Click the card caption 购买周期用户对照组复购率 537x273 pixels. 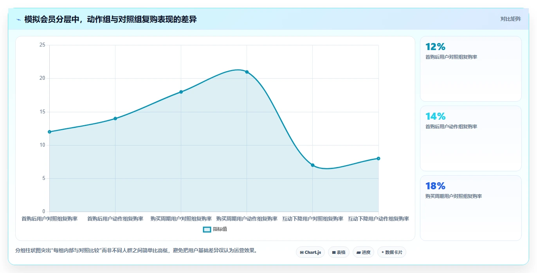click(x=453, y=196)
